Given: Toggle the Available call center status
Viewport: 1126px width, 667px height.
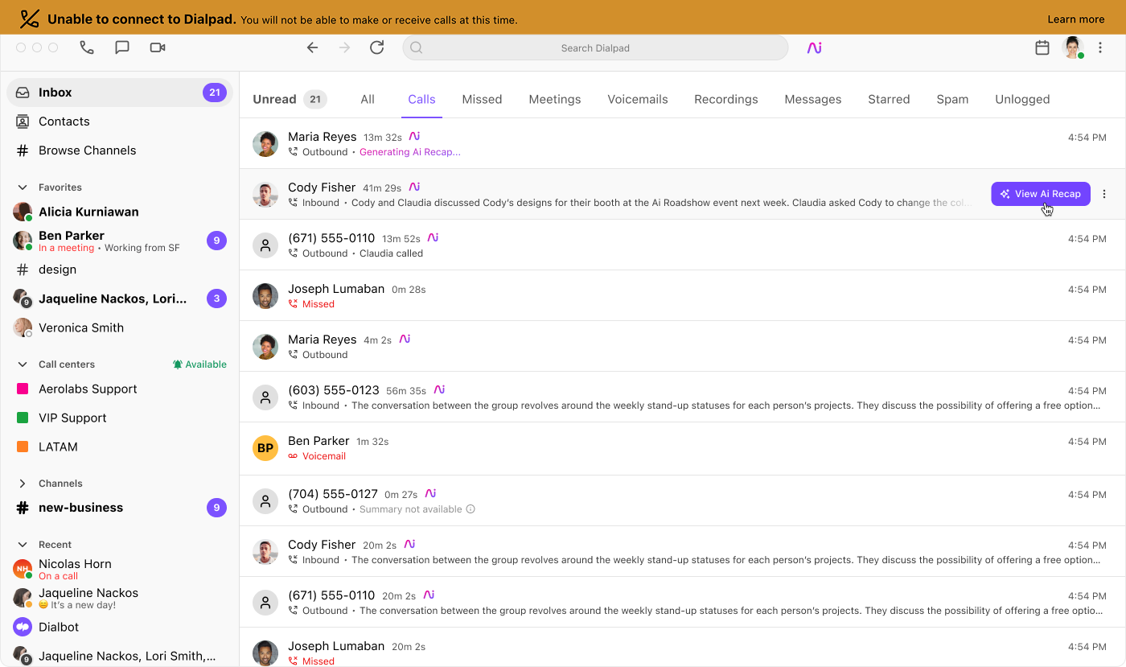Looking at the screenshot, I should click(199, 364).
